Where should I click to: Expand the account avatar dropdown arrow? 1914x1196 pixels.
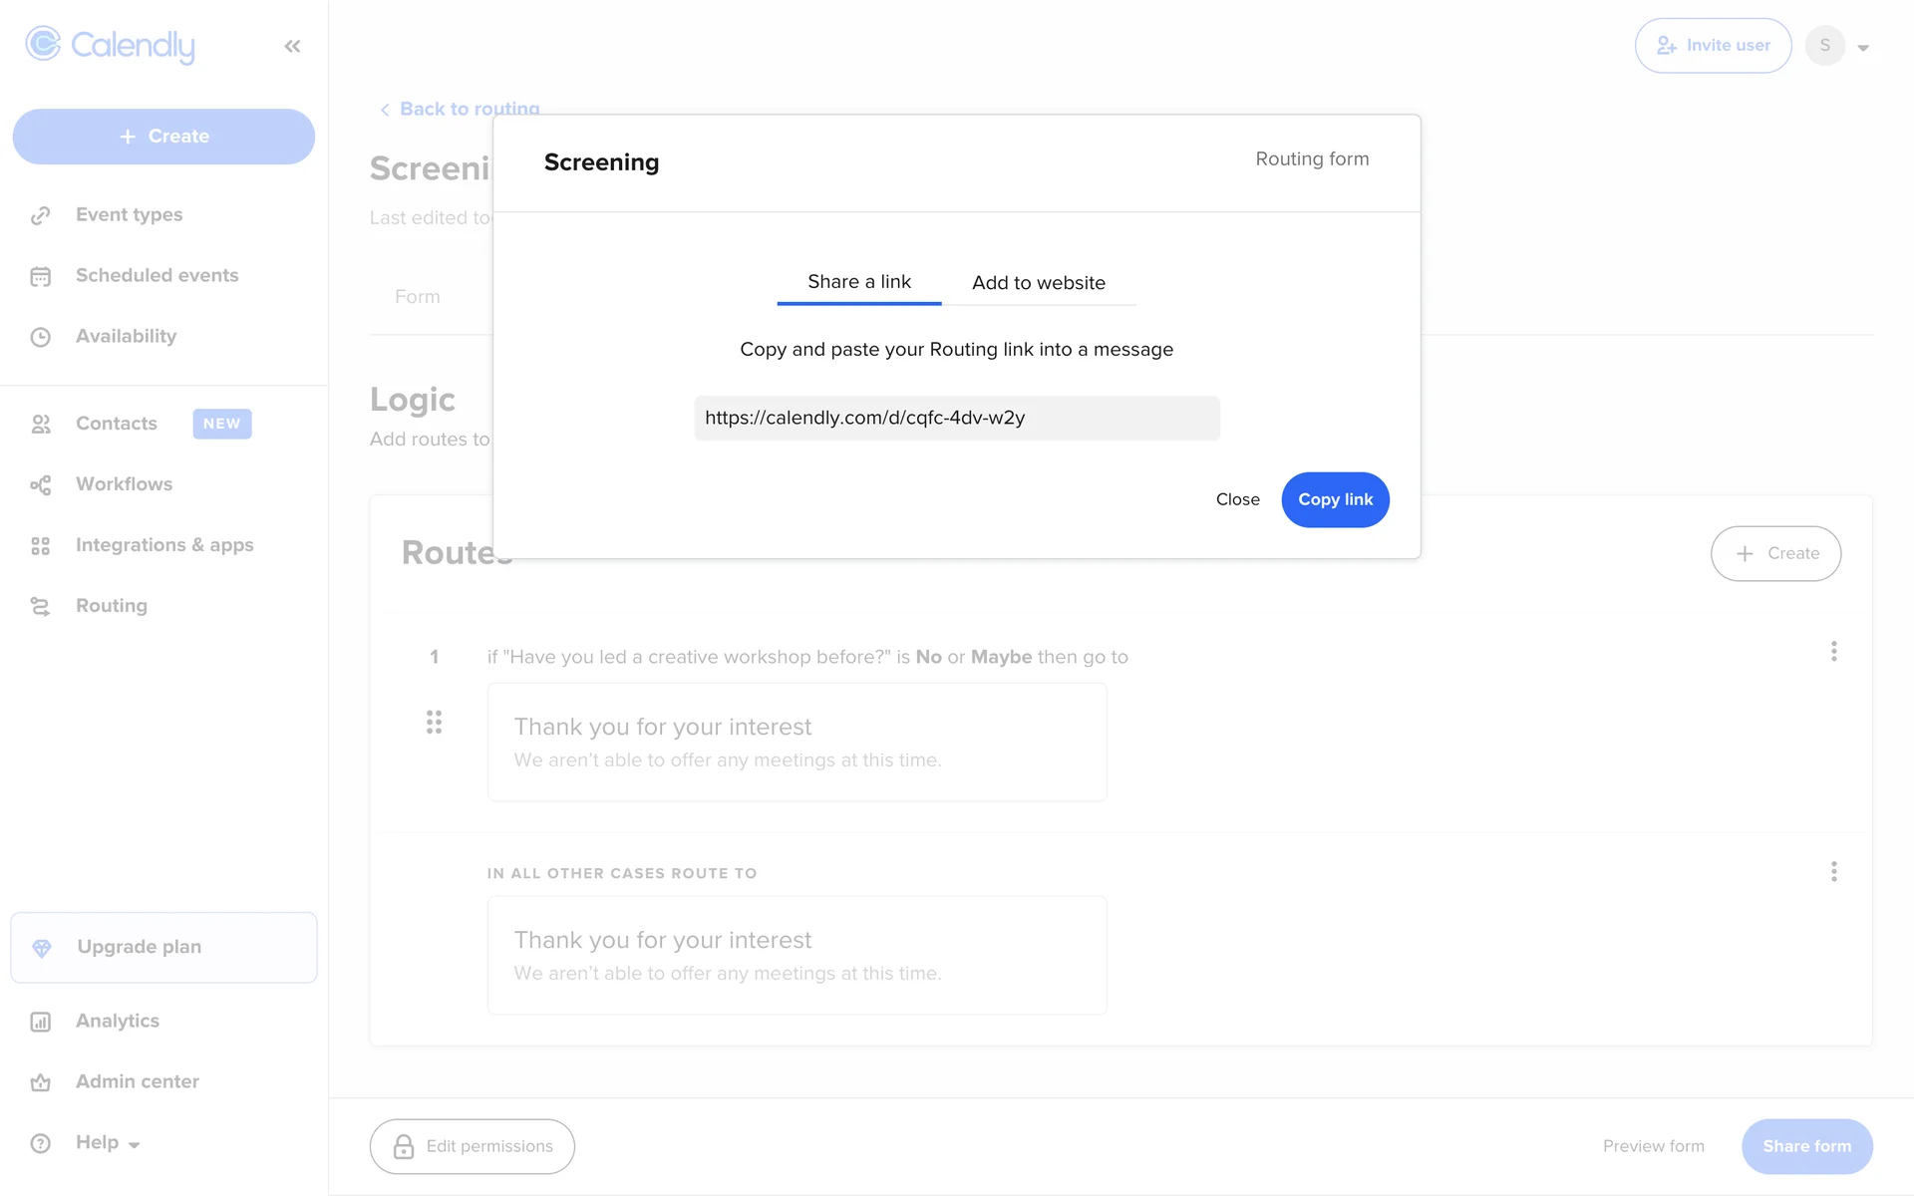tap(1862, 47)
